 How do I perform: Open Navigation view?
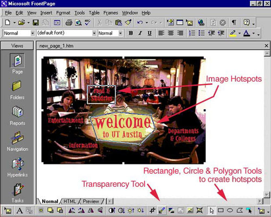tap(17, 141)
